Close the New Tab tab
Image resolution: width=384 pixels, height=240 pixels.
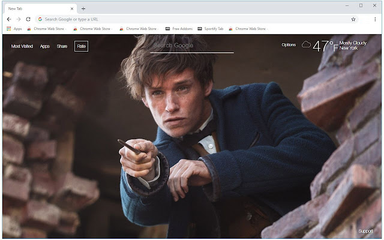pyautogui.click(x=72, y=9)
